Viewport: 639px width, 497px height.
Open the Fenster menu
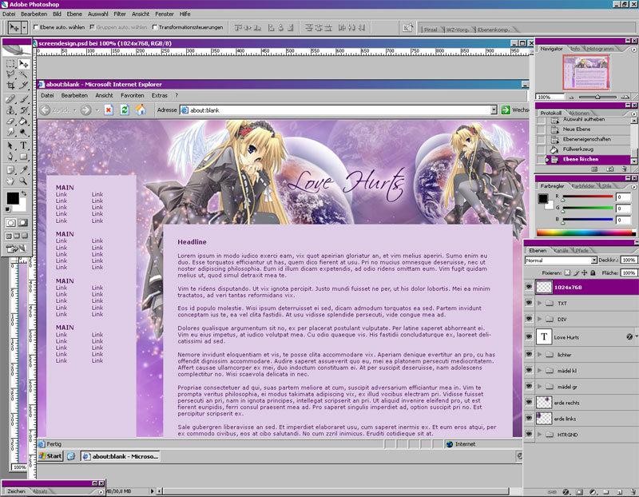pyautogui.click(x=165, y=14)
